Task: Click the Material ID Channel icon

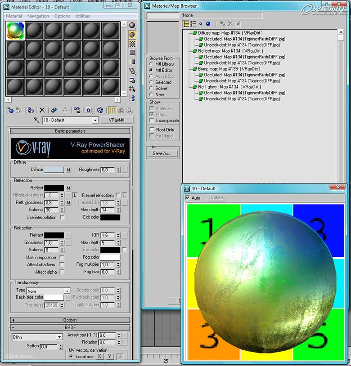Action: [89, 110]
